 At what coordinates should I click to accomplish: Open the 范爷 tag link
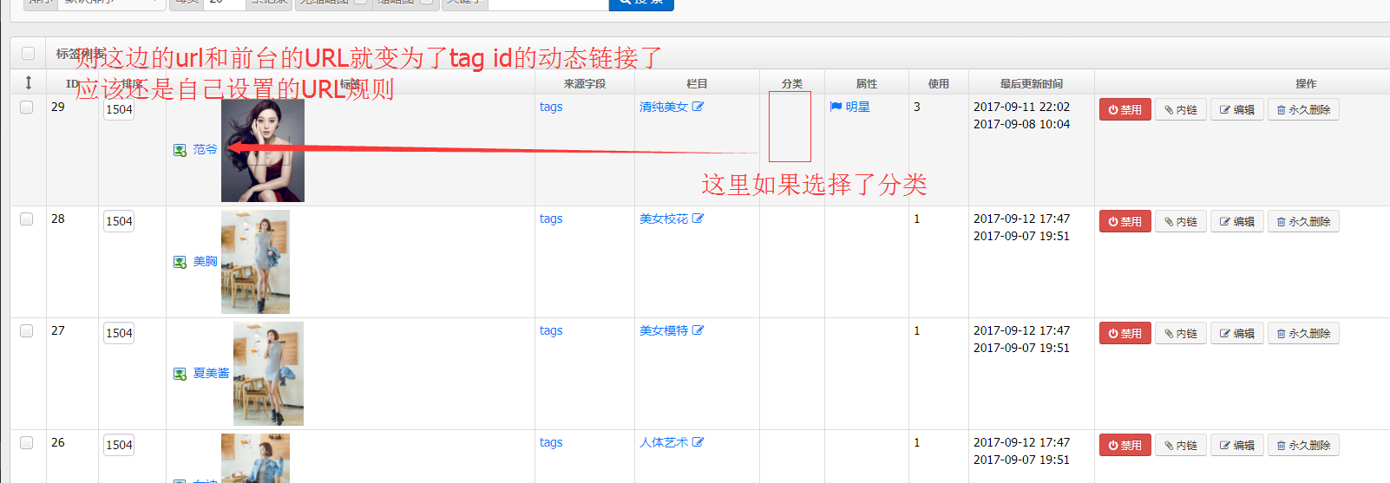click(205, 150)
